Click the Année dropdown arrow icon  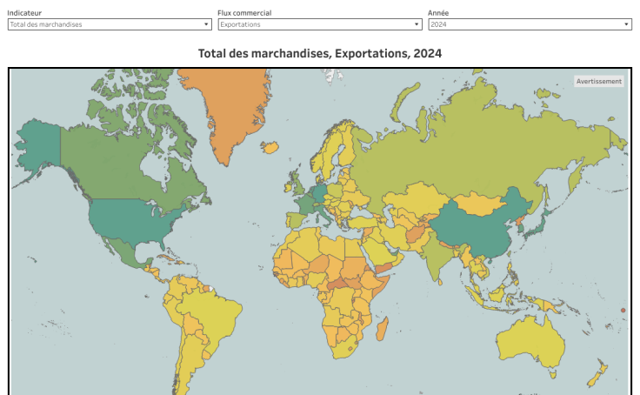tap(626, 24)
